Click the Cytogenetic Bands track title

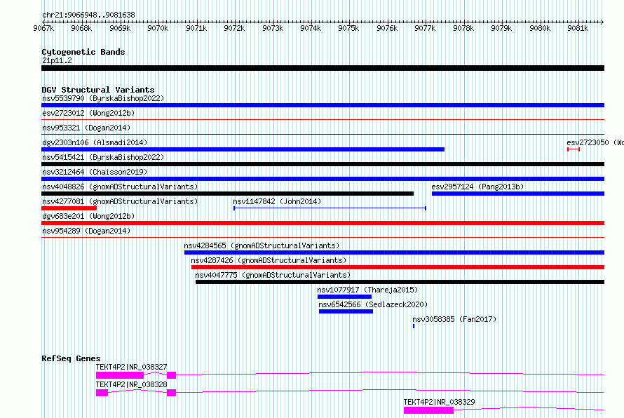[x=83, y=52]
